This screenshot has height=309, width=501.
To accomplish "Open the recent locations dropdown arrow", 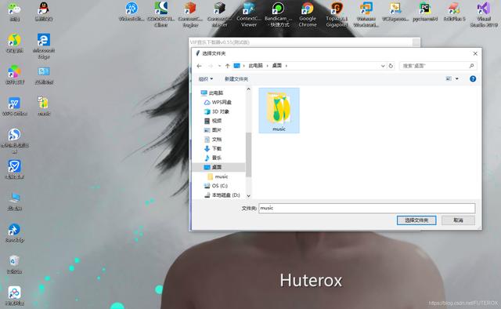I will (x=219, y=66).
